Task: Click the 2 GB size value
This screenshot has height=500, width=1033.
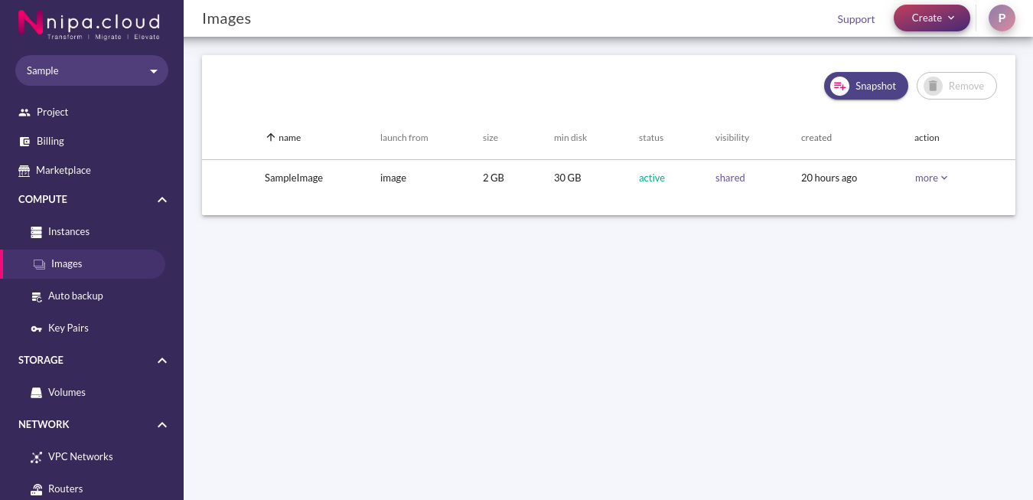Action: [x=494, y=178]
